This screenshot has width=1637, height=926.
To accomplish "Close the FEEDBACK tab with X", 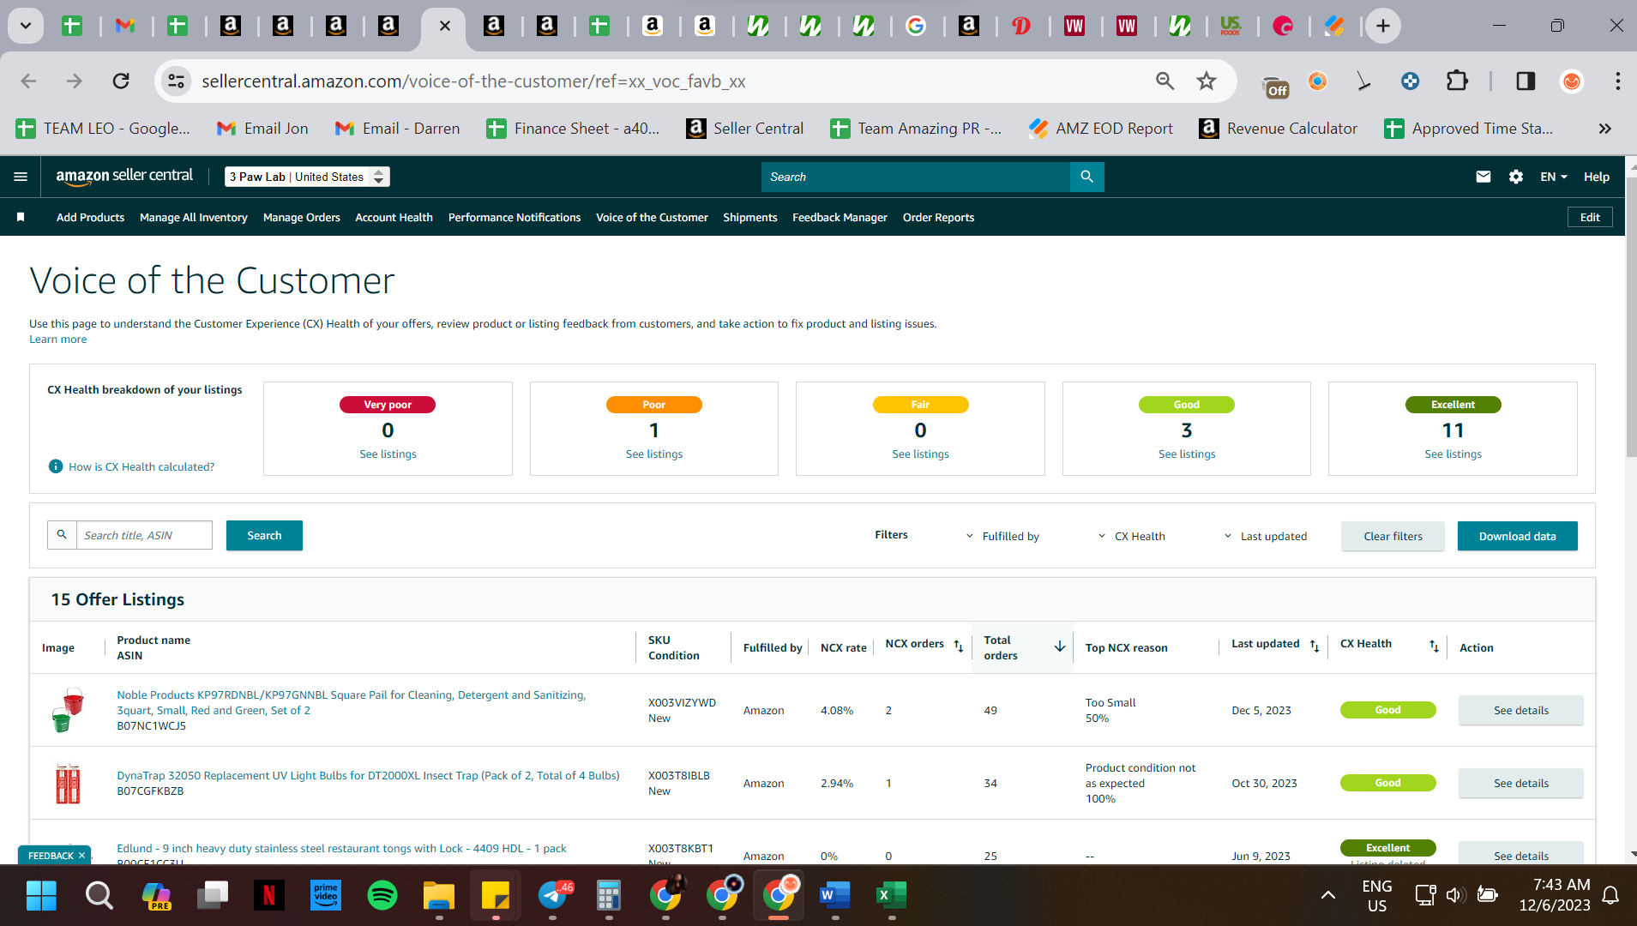I will (x=81, y=855).
